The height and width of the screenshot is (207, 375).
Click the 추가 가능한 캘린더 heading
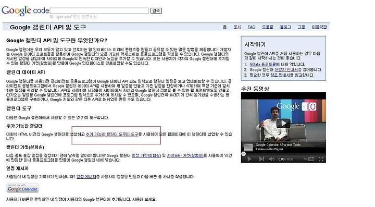(24, 126)
